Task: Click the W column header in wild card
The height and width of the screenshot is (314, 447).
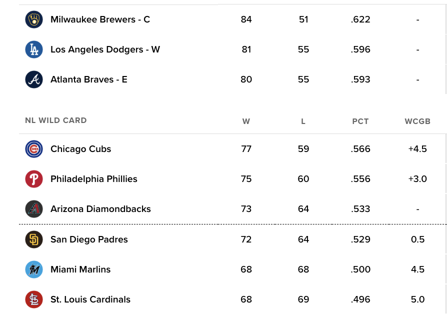Action: pos(246,121)
